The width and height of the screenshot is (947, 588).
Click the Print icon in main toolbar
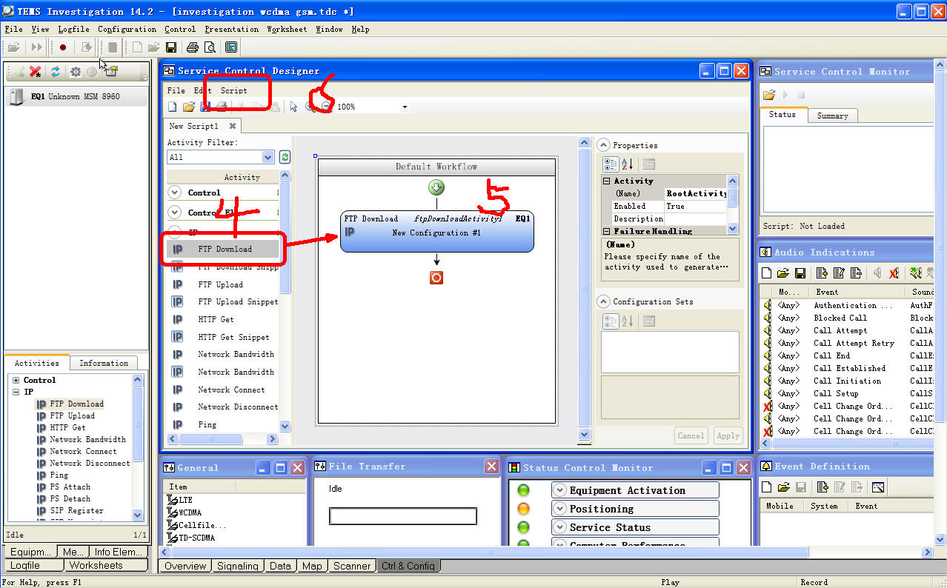[193, 47]
